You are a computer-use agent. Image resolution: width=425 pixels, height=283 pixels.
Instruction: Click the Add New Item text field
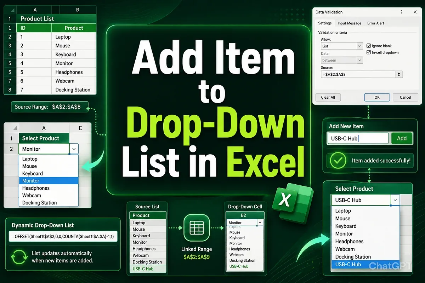click(358, 138)
